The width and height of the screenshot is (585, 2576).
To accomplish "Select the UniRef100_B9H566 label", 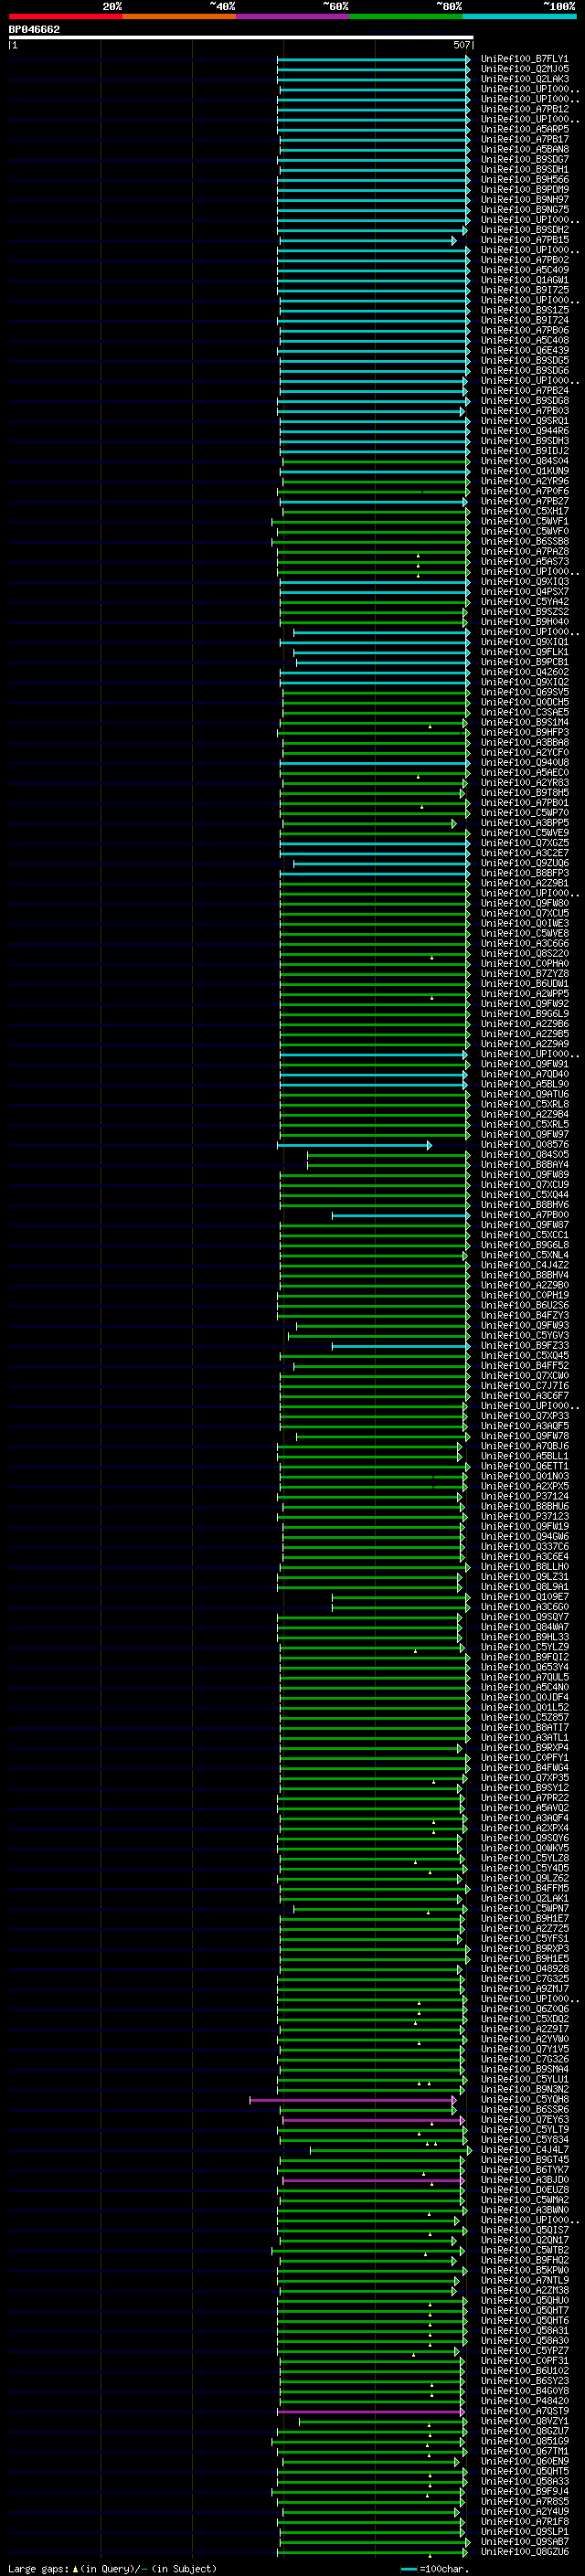I will (524, 179).
